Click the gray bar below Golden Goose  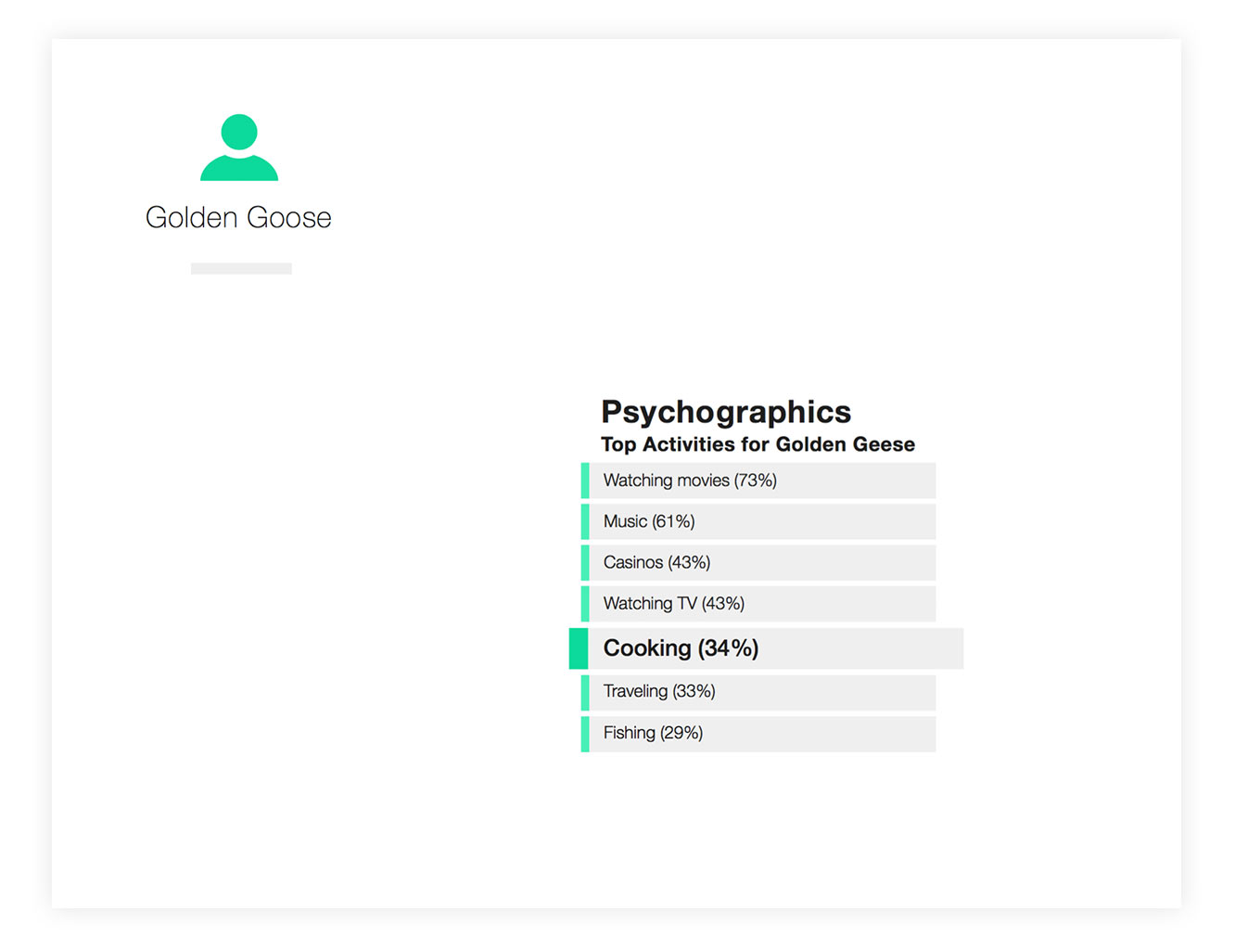[241, 268]
